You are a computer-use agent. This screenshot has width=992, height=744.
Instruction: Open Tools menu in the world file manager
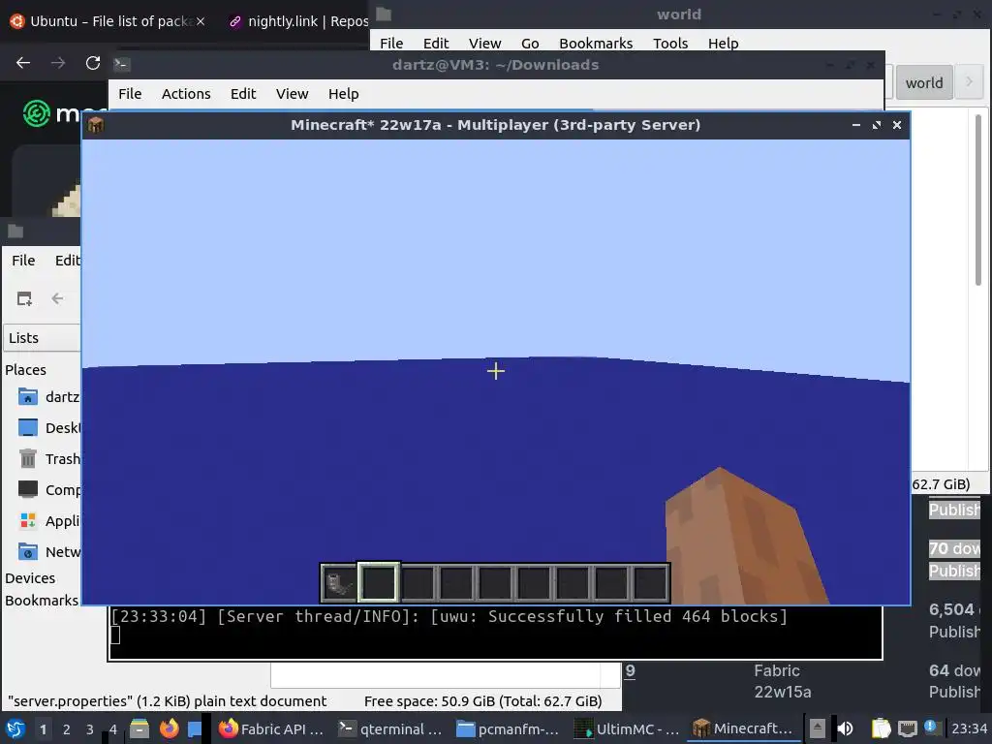[670, 43]
